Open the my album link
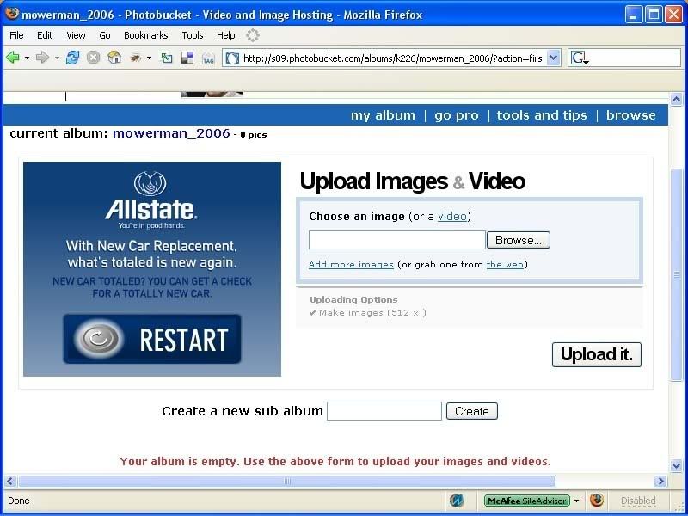 (x=383, y=115)
